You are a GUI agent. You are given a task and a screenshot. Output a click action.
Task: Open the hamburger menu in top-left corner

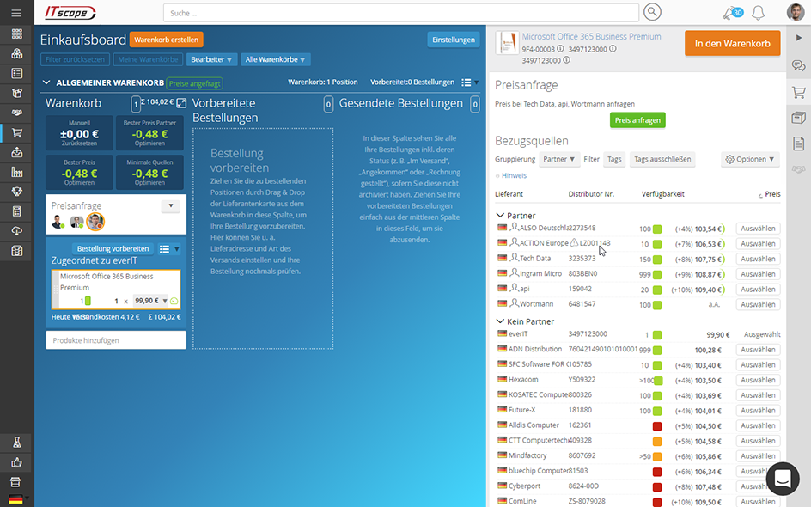tap(16, 13)
